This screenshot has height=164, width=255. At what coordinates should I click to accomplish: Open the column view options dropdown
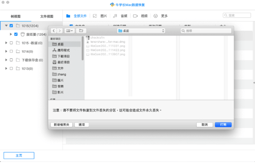coord(69,31)
